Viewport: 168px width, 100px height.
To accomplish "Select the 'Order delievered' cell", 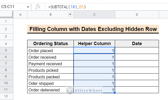I will 50,90.
